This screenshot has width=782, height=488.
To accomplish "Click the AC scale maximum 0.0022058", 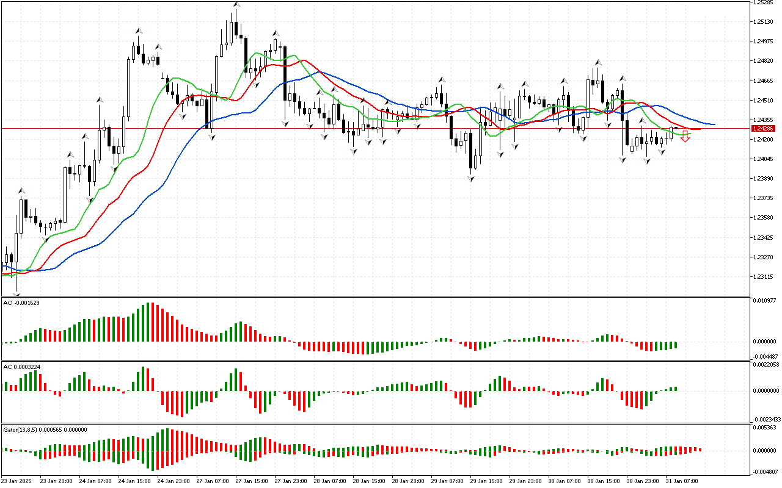I will (x=765, y=365).
